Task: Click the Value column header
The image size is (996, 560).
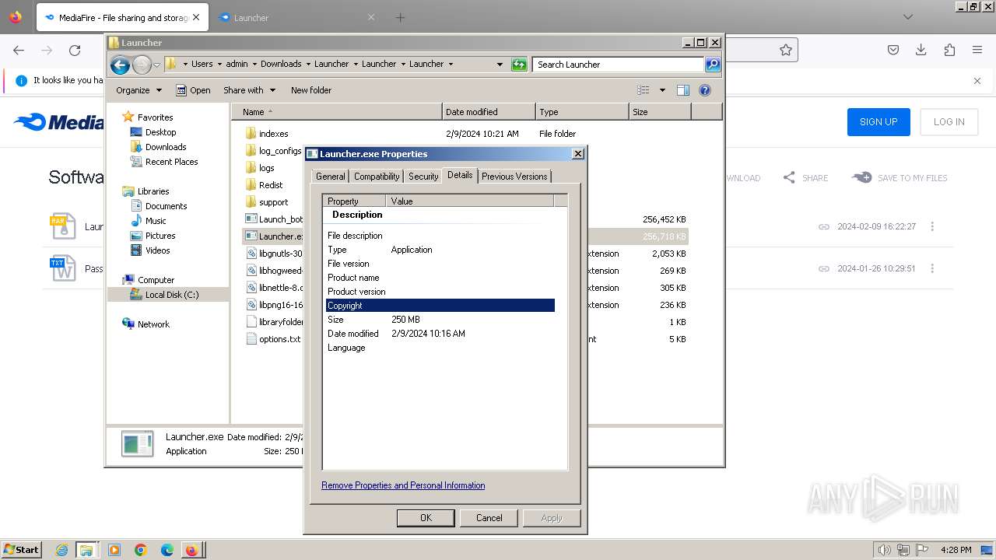Action: [469, 201]
